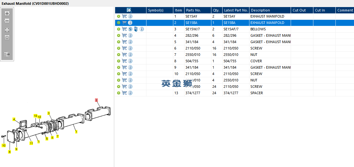Add SE15AY exhaust manifold to cart

tap(124, 16)
